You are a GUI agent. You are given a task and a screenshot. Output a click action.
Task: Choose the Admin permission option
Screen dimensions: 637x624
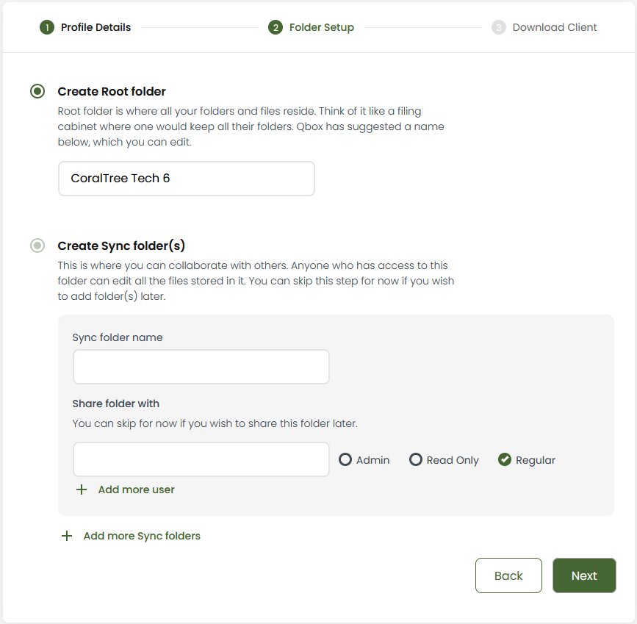345,459
